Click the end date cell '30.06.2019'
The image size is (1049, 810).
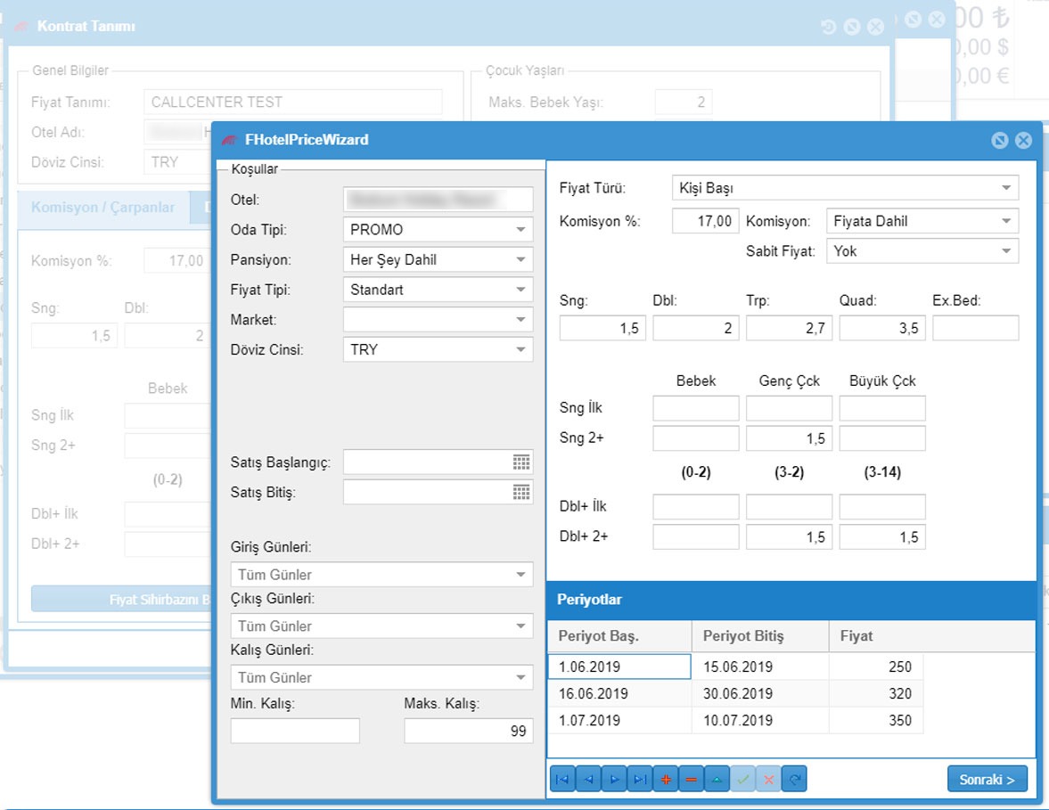760,693
